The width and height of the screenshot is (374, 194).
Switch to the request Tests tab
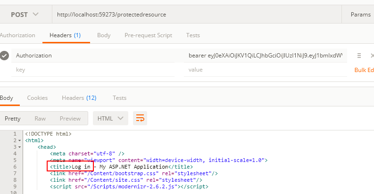tap(193, 35)
